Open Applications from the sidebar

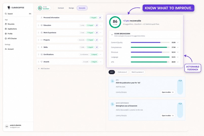coord(12,29)
